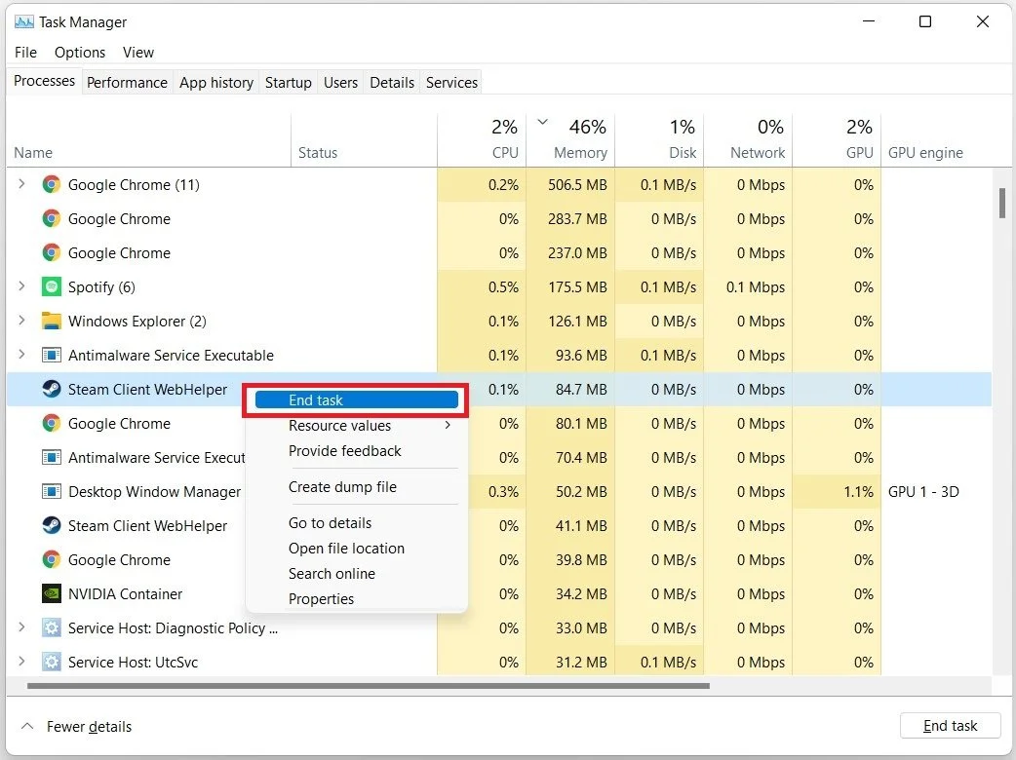Click the Task Manager title bar icon
The width and height of the screenshot is (1016, 760).
(24, 22)
